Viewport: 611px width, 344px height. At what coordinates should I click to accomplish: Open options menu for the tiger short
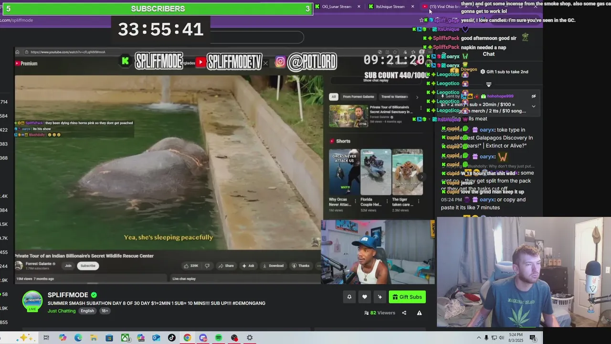[x=418, y=201]
